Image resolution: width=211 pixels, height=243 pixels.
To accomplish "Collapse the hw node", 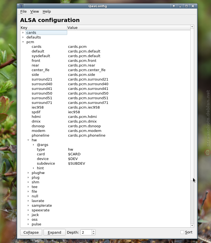I will coord(28,140).
